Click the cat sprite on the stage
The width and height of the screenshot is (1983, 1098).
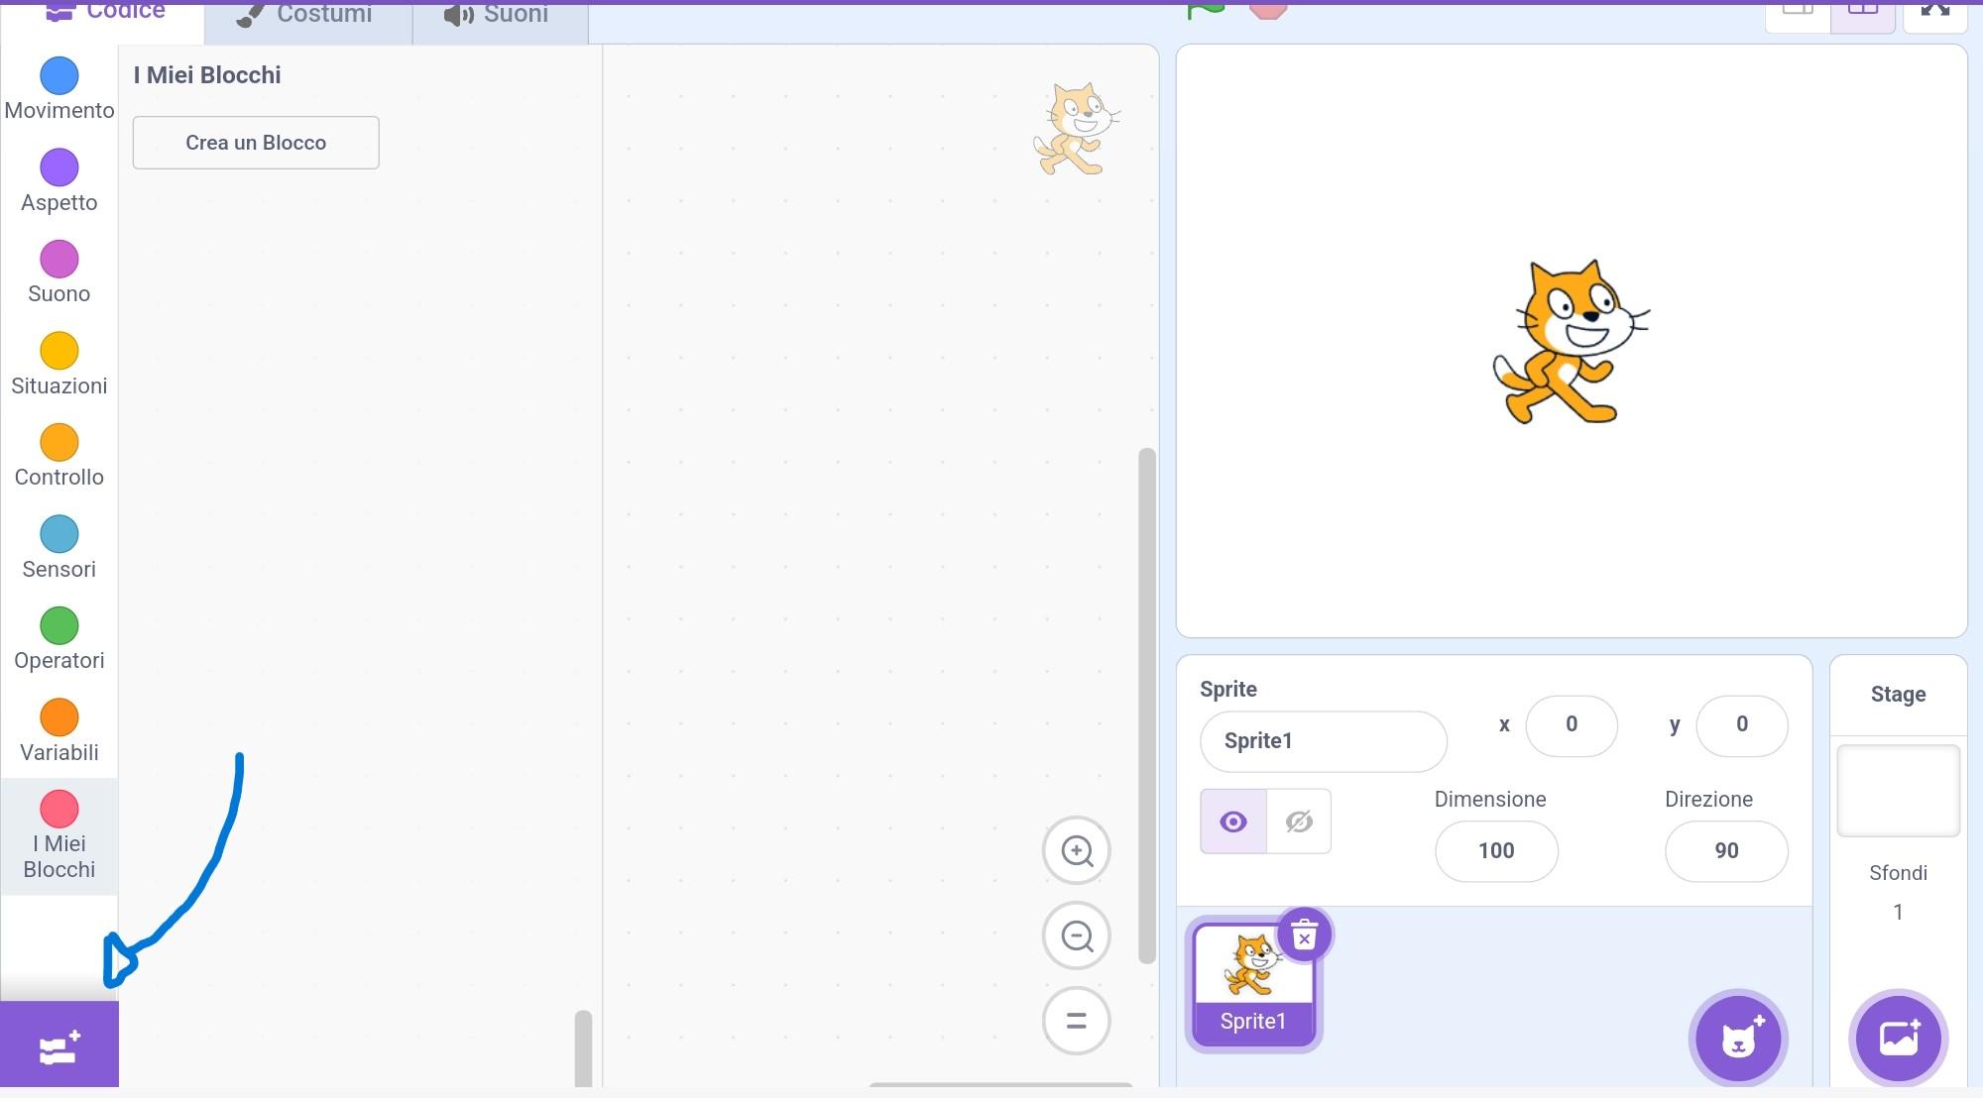[x=1572, y=342]
